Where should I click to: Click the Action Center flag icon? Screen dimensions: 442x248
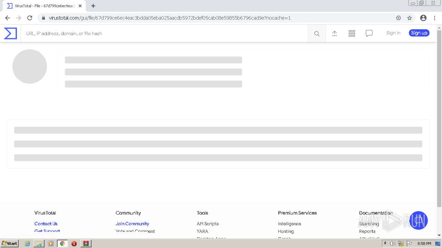click(409, 244)
